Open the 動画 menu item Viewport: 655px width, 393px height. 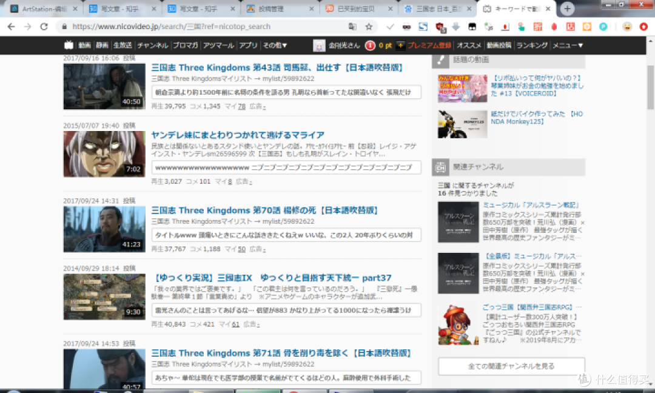coord(85,45)
